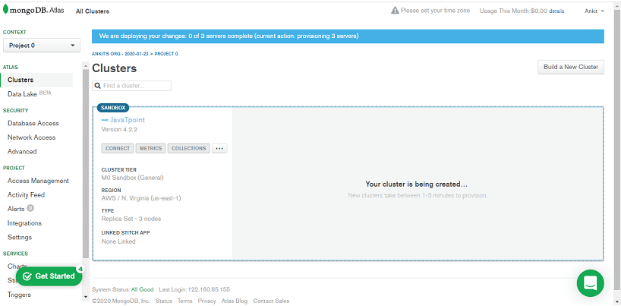Click the CONNECT button
Viewport: 621px width, 306px height.
click(118, 148)
